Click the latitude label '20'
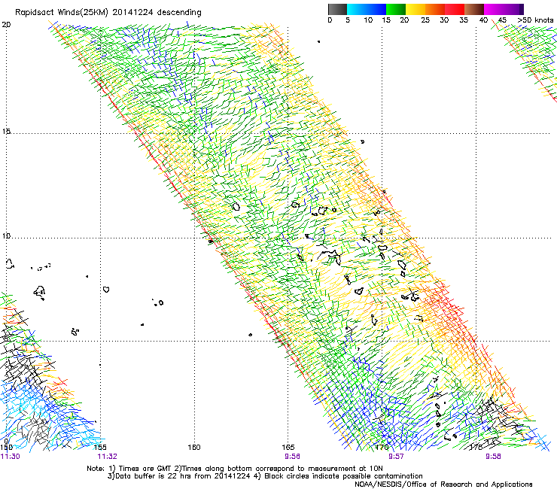 [x=6, y=25]
